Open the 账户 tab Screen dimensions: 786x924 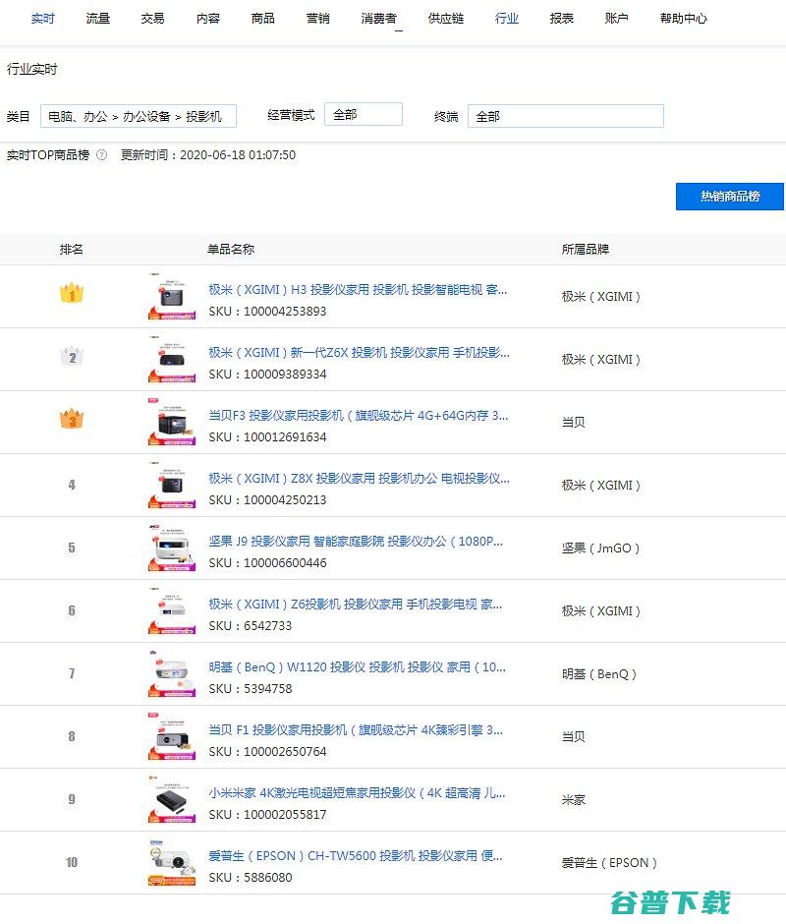tap(616, 19)
